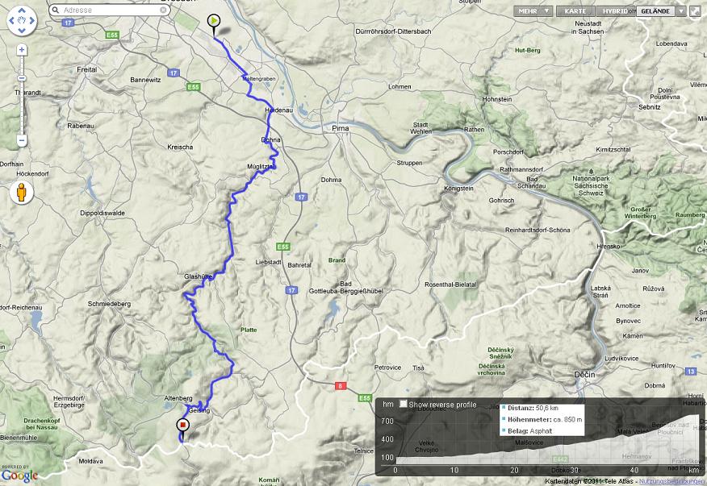Click the Petrovice label
This screenshot has height=486, width=707.
pyautogui.click(x=387, y=368)
